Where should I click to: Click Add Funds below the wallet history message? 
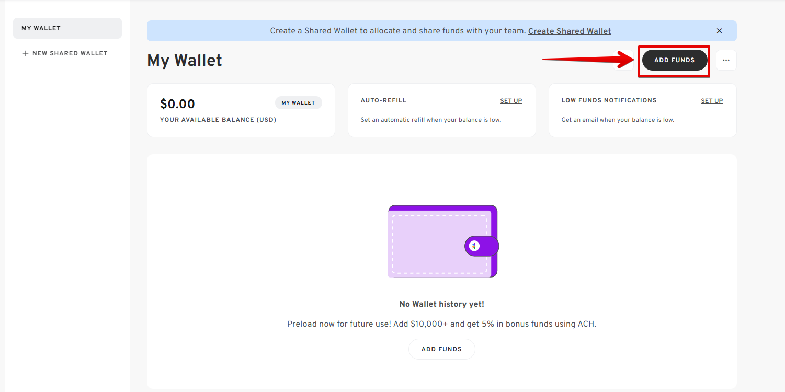coord(441,349)
